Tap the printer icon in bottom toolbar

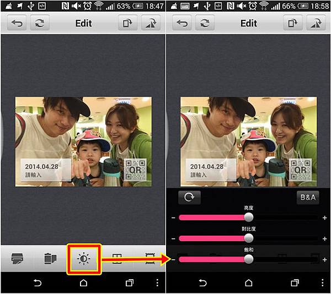pyautogui.click(x=17, y=258)
